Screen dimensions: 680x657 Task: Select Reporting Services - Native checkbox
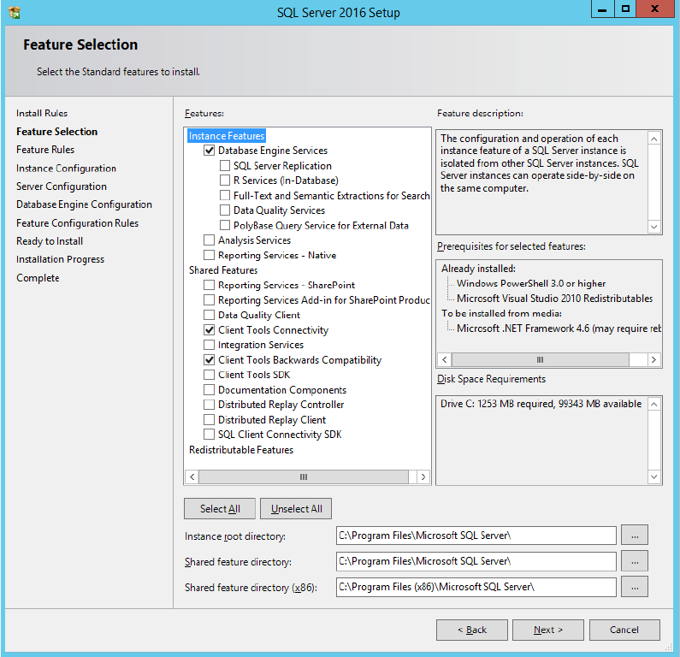point(209,255)
